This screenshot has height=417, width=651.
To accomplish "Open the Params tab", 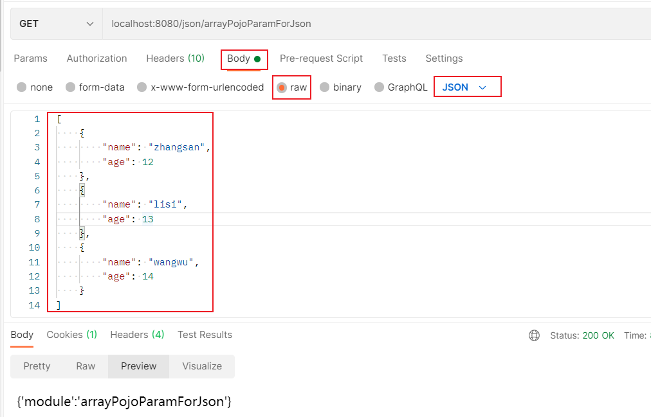I will [31, 58].
